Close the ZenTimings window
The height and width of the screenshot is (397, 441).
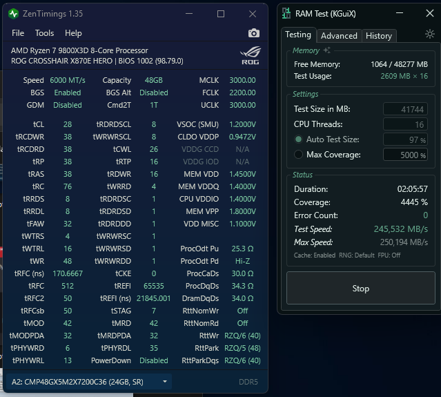click(x=253, y=14)
